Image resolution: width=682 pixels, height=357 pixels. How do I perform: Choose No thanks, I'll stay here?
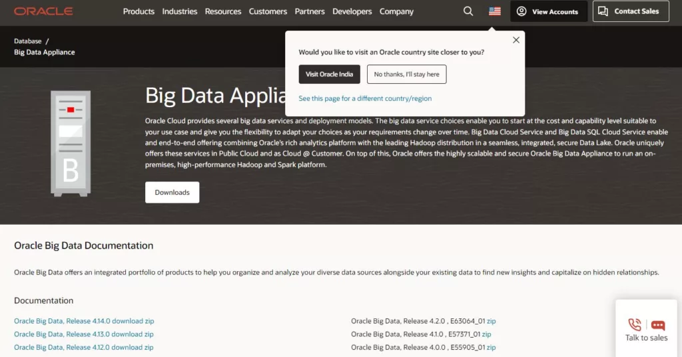tap(407, 74)
